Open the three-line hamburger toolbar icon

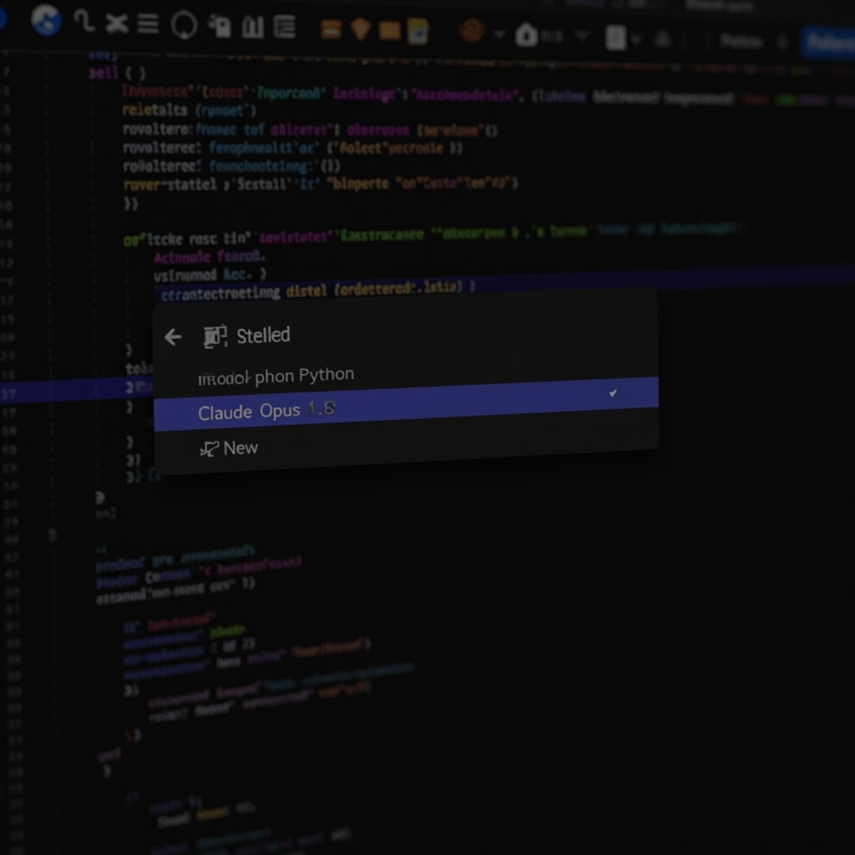click(x=148, y=24)
